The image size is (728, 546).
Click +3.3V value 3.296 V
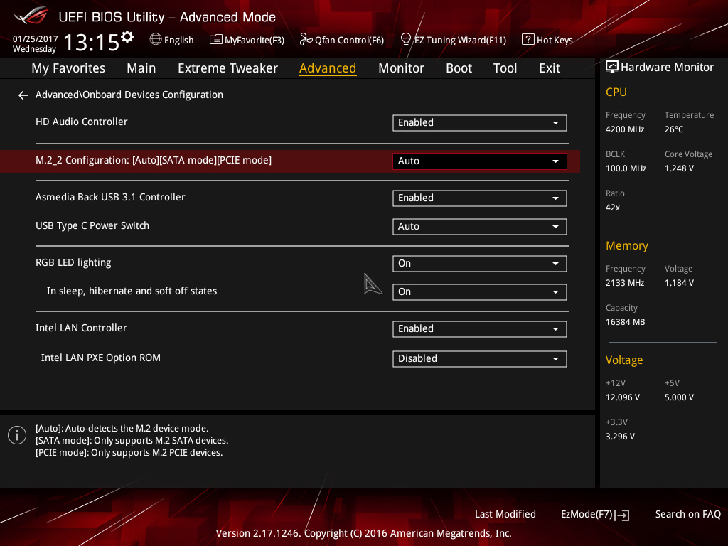pyautogui.click(x=620, y=437)
